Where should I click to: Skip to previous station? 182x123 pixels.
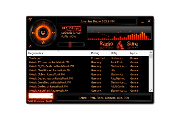coord(33,33)
